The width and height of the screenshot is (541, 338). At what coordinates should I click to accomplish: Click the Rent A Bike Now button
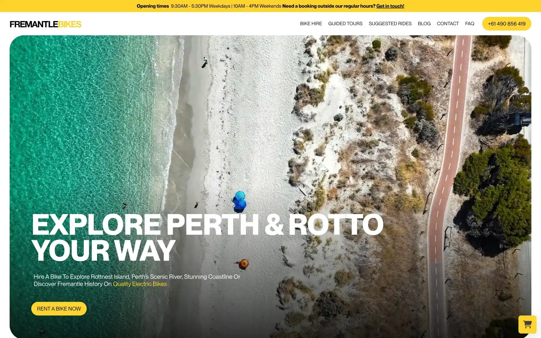point(59,309)
